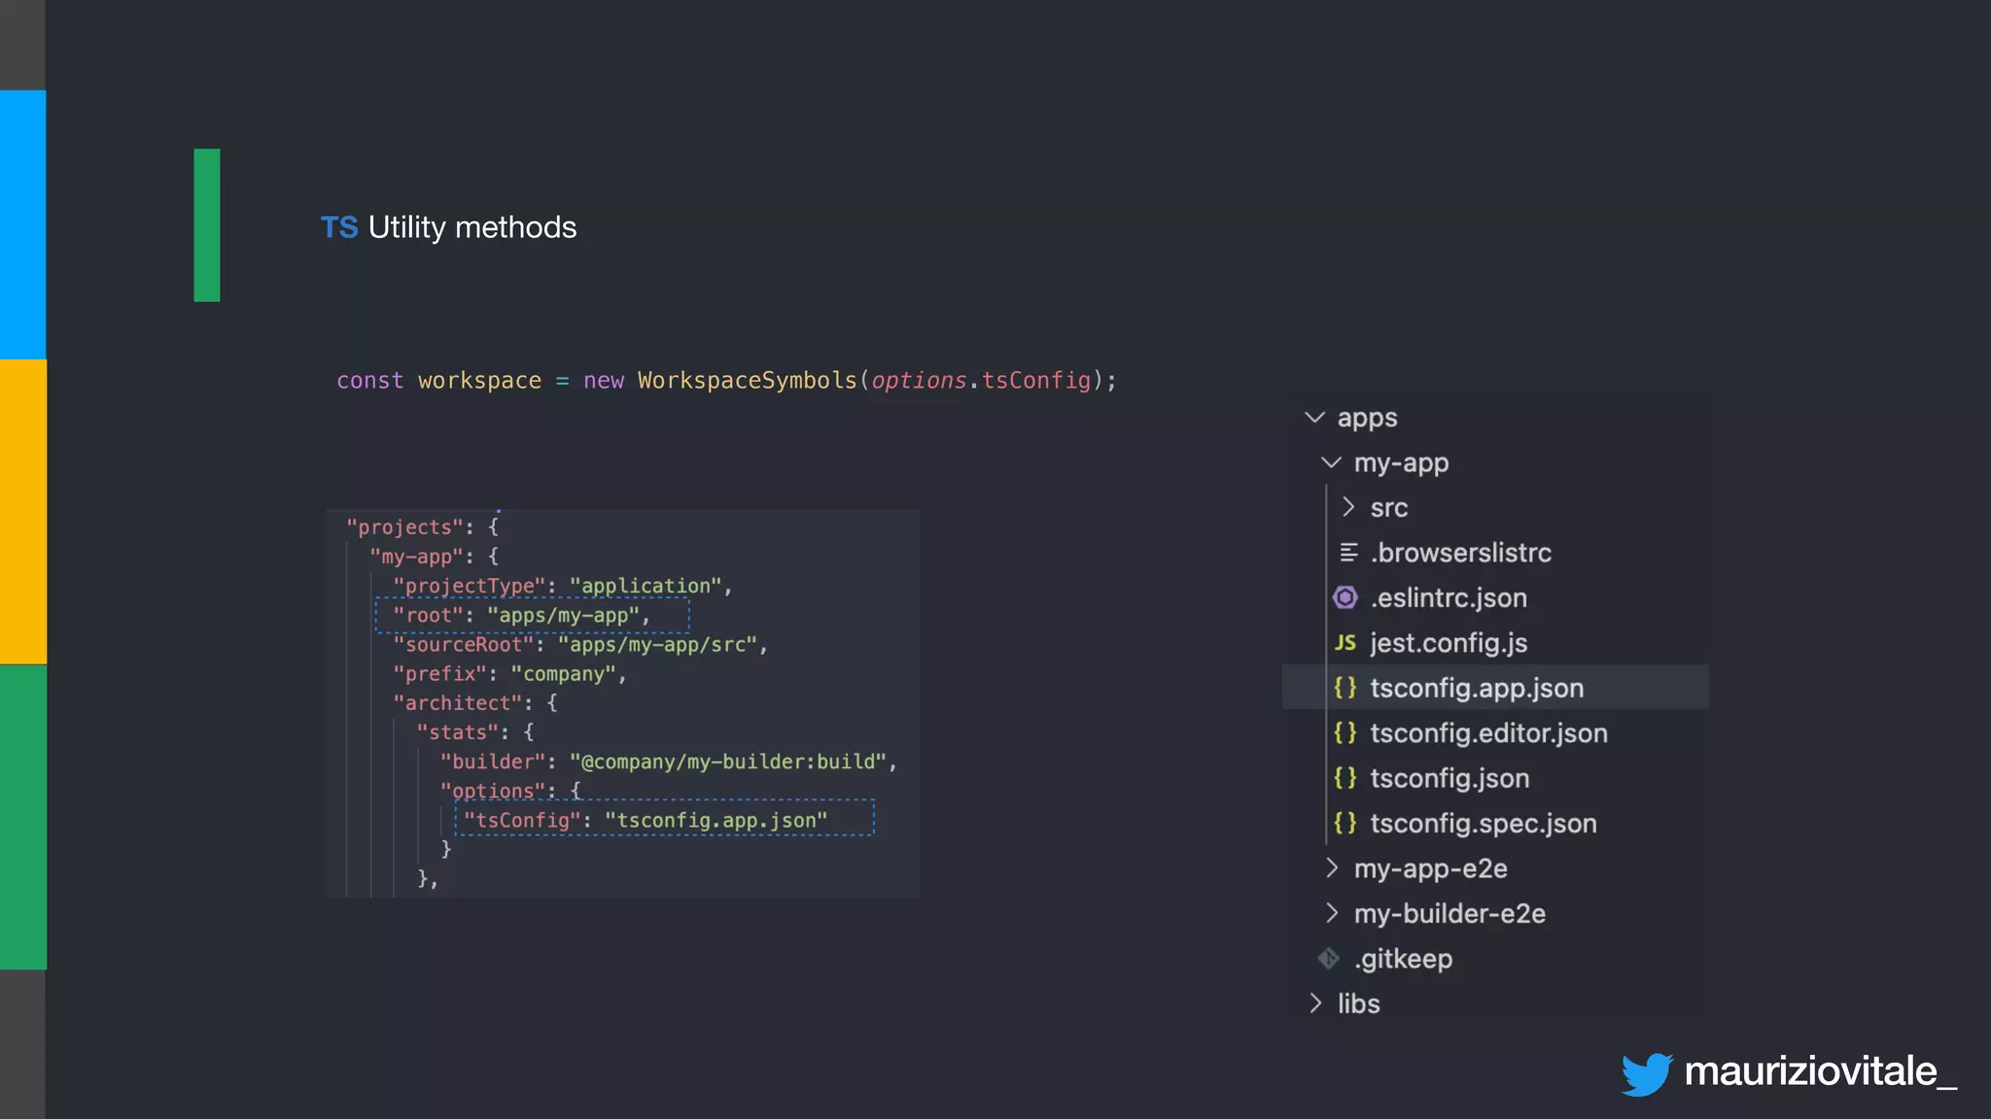Click the "builder" line in JSON

click(668, 762)
